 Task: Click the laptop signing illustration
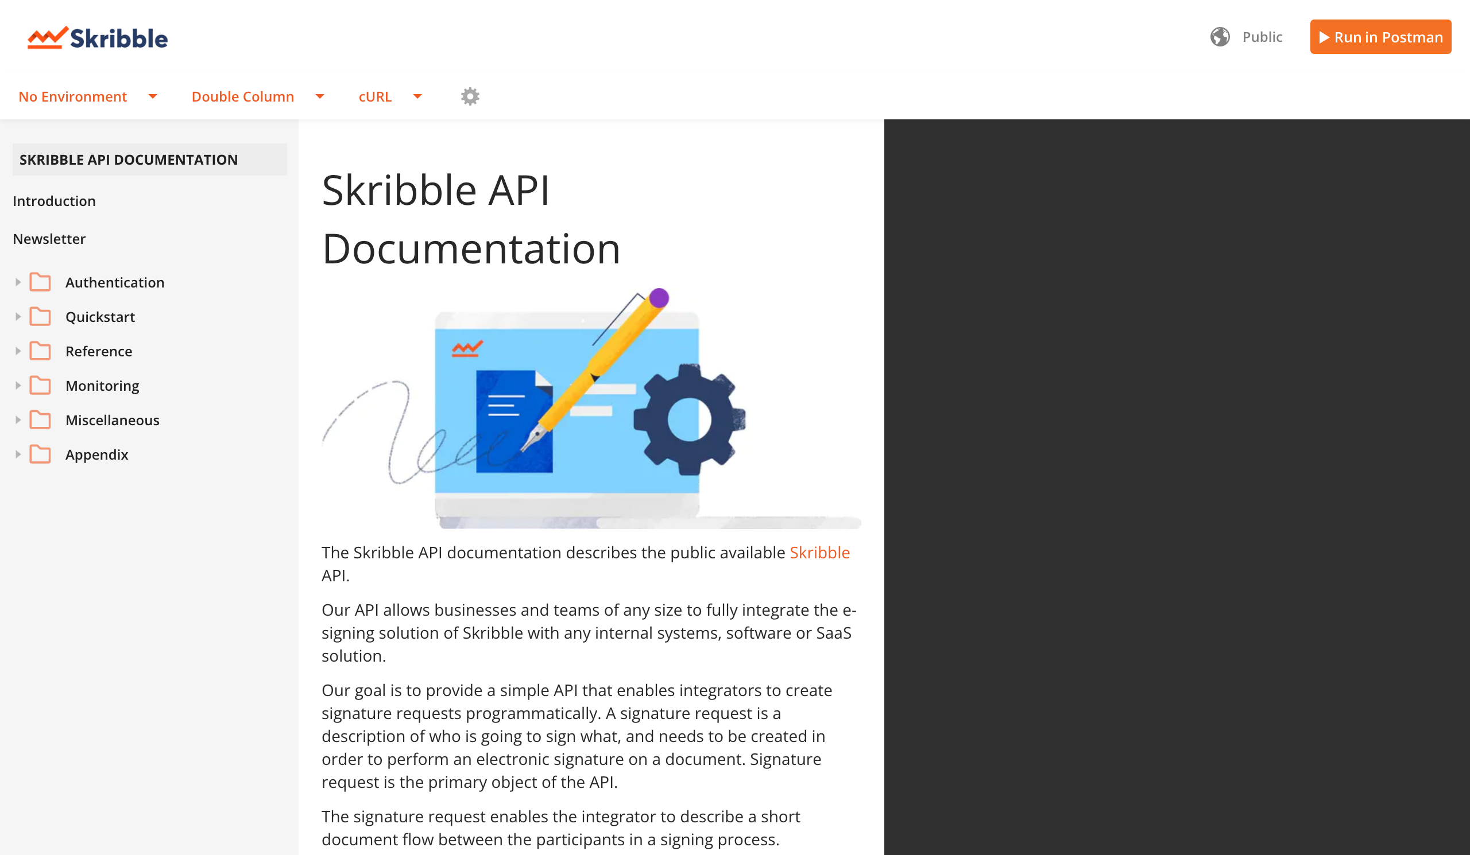point(591,408)
